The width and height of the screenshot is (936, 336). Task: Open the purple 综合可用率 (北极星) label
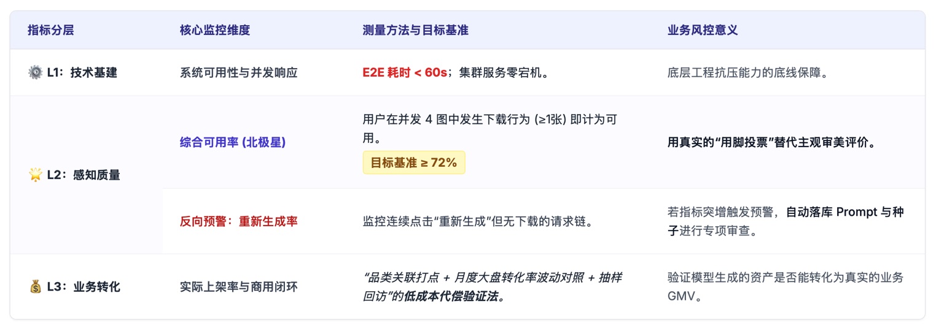[232, 142]
